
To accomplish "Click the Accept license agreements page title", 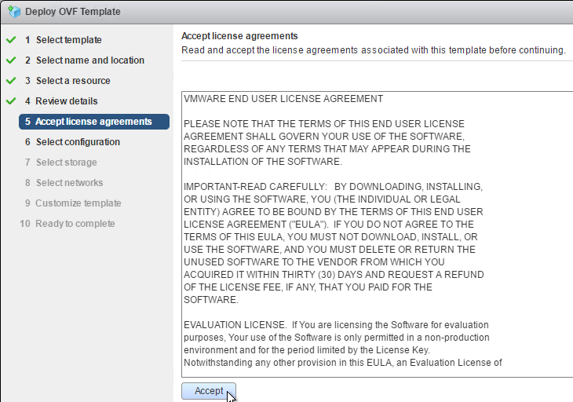I will pyautogui.click(x=239, y=36).
